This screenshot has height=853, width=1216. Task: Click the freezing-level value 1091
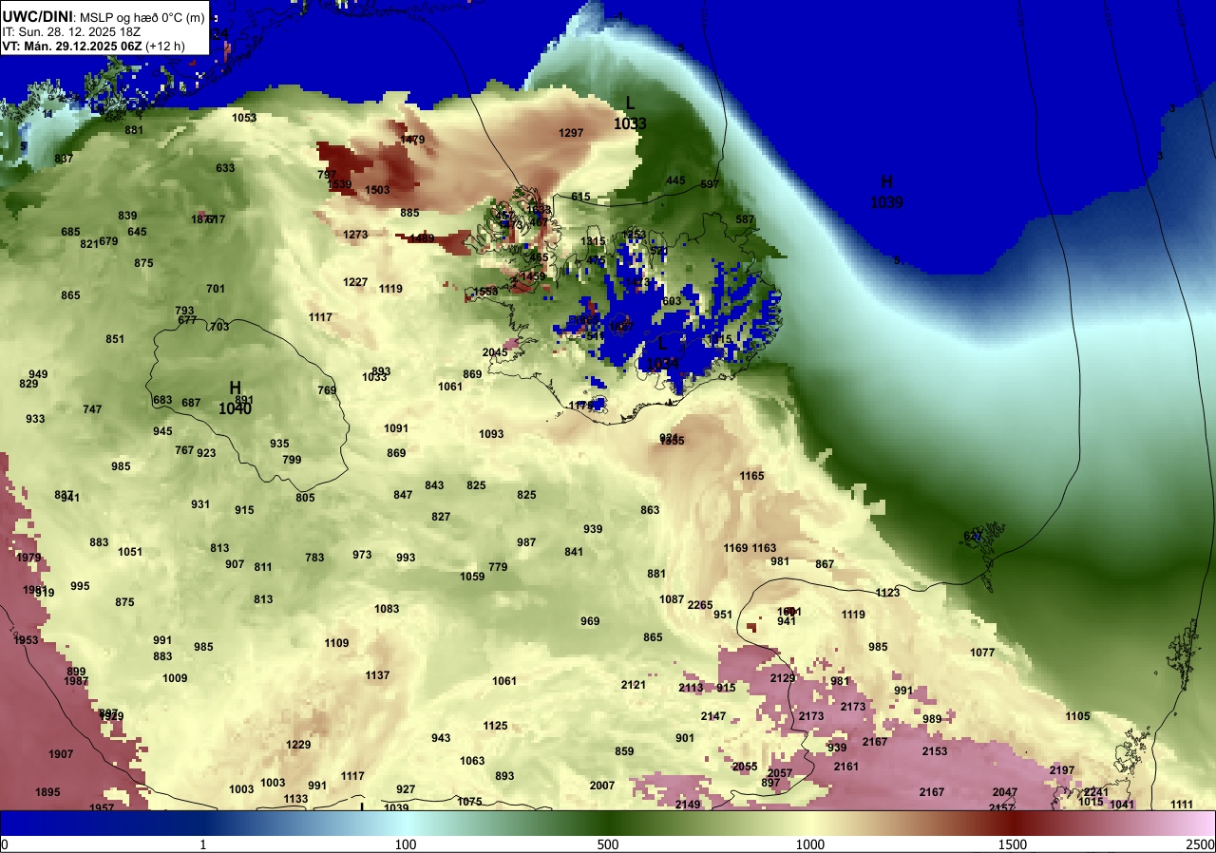click(x=396, y=428)
